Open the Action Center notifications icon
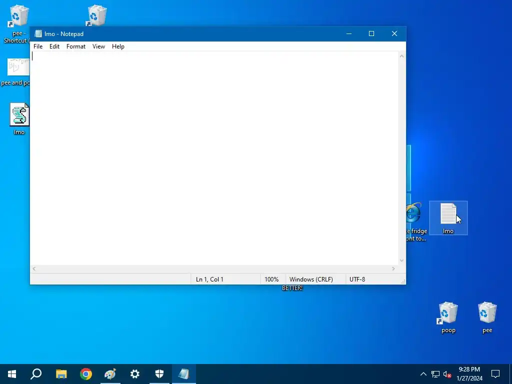The width and height of the screenshot is (512, 384). (495, 374)
